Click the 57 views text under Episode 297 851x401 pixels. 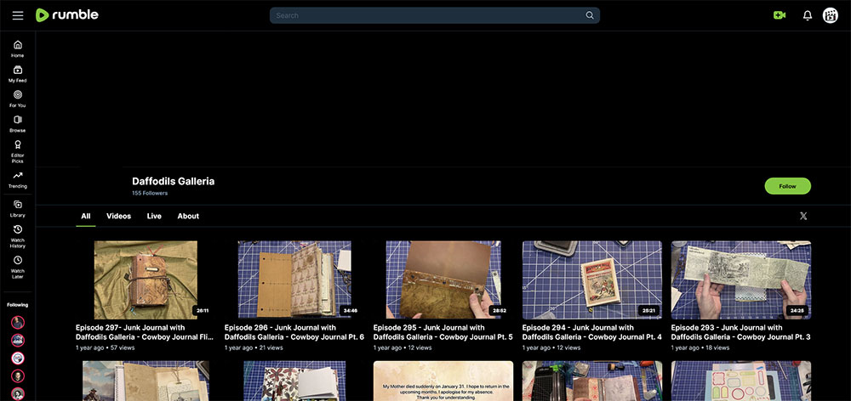pyautogui.click(x=122, y=347)
